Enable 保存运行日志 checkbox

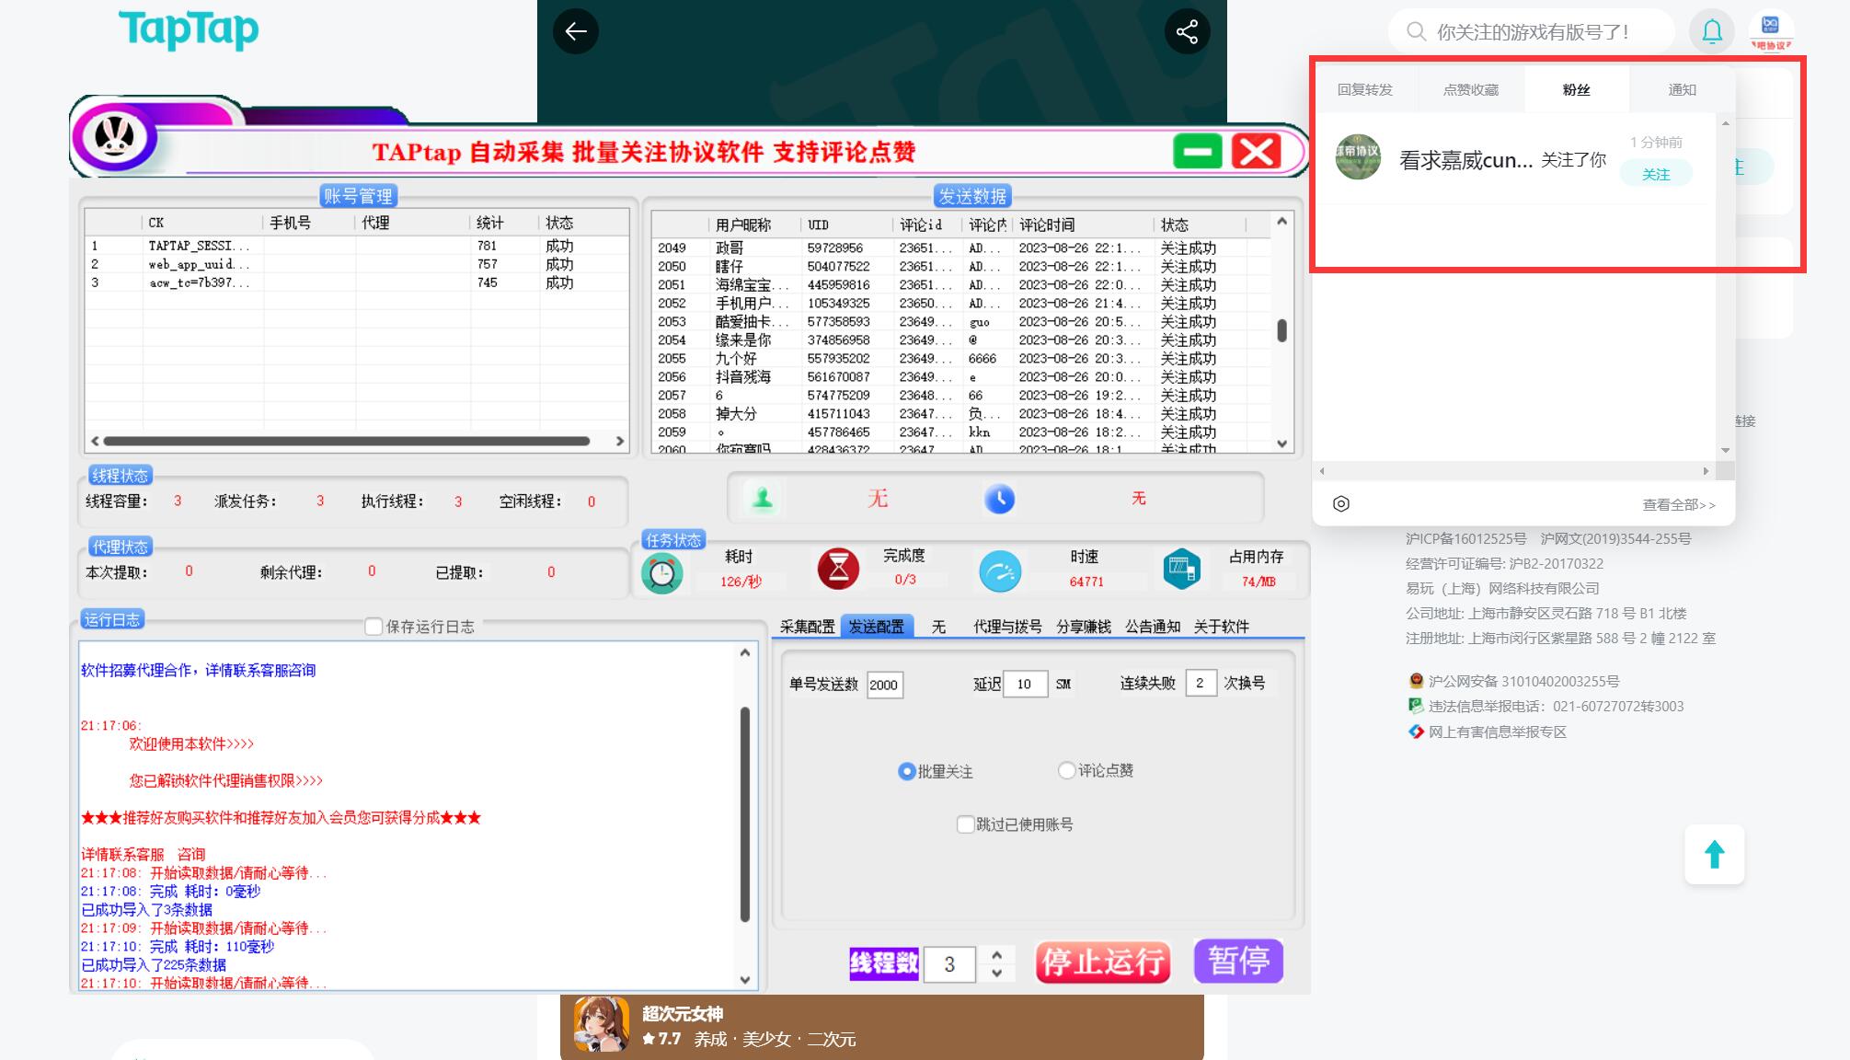pos(373,627)
